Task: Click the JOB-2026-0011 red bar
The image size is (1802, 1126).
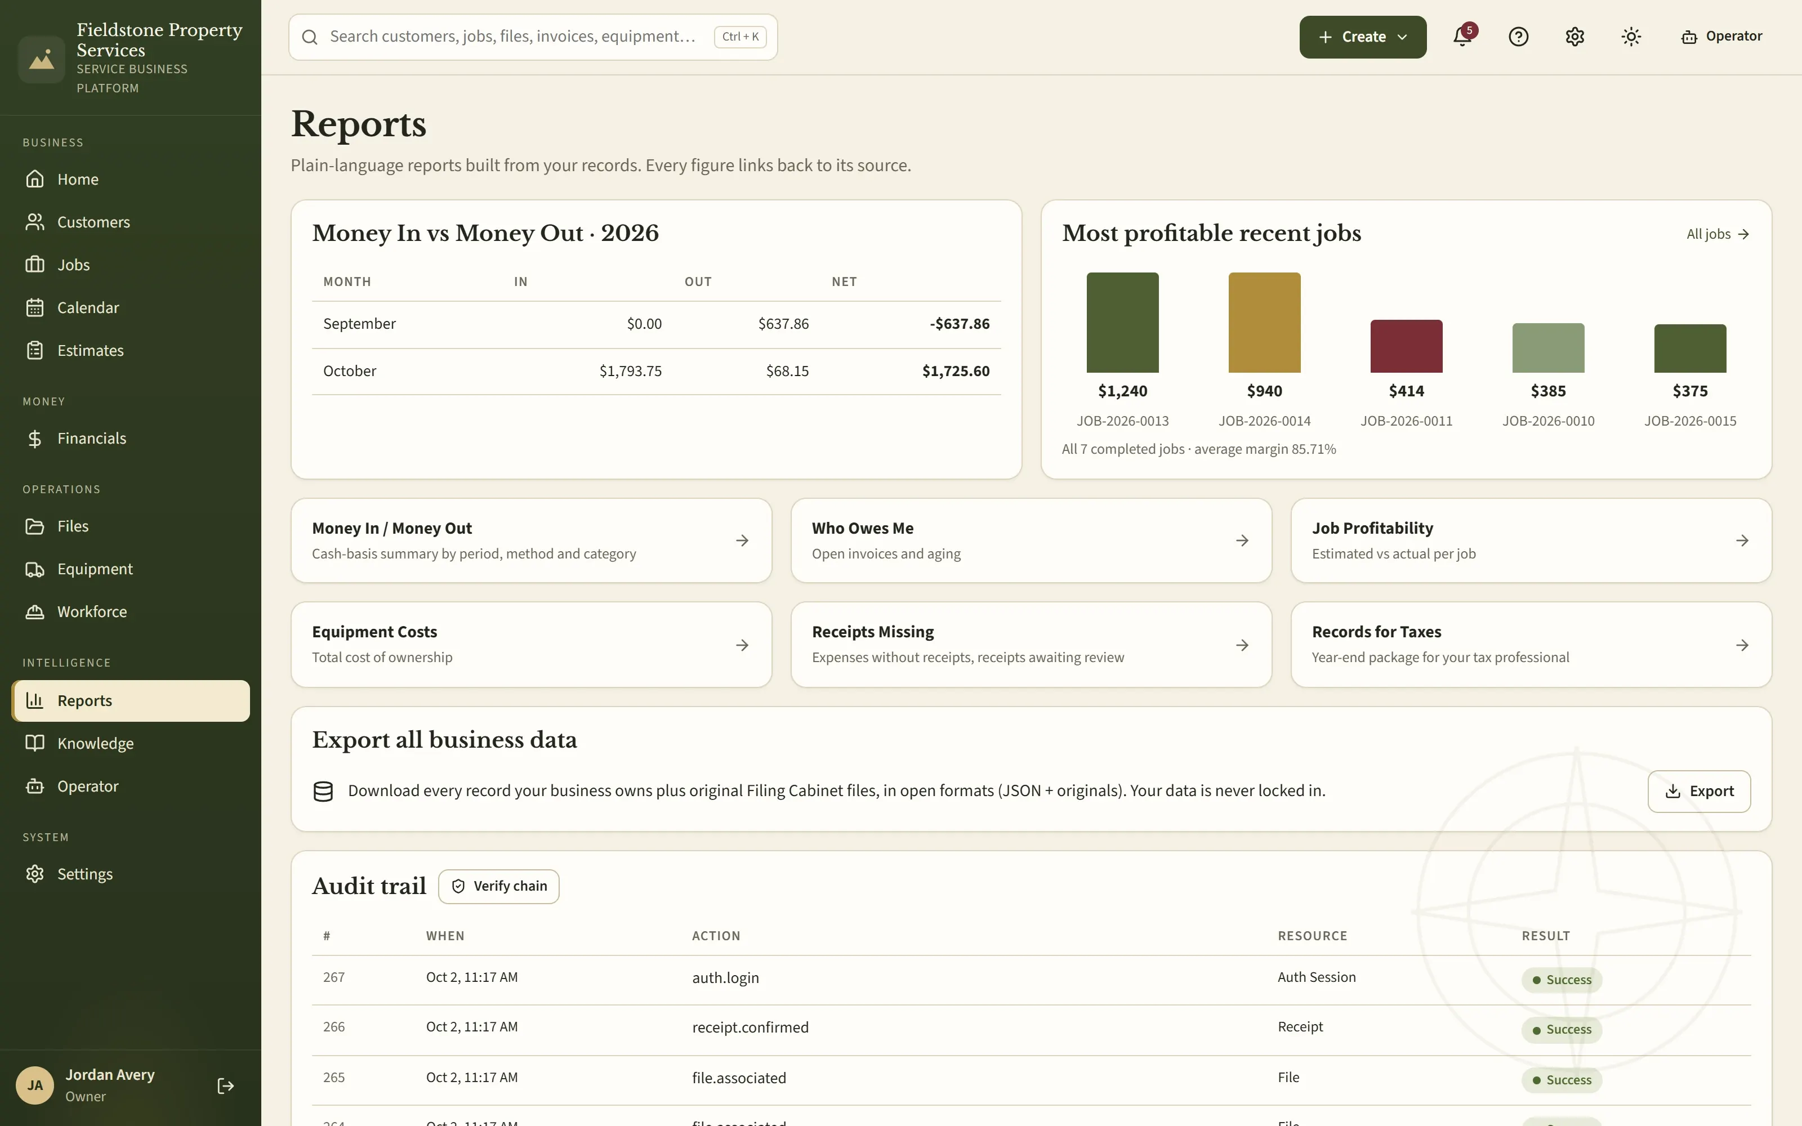Action: [x=1406, y=346]
